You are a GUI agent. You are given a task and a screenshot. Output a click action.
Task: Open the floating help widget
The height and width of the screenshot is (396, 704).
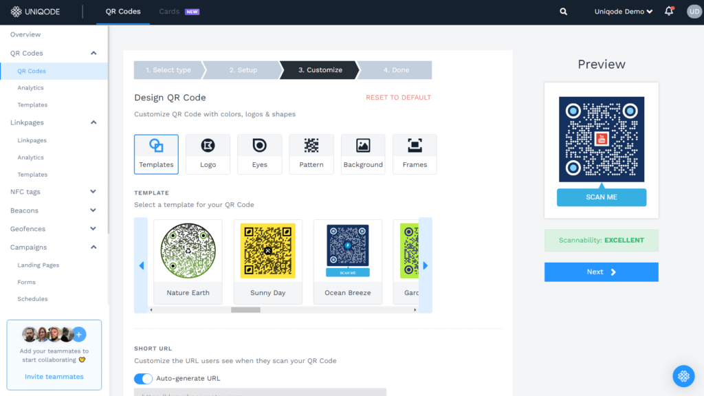[683, 376]
